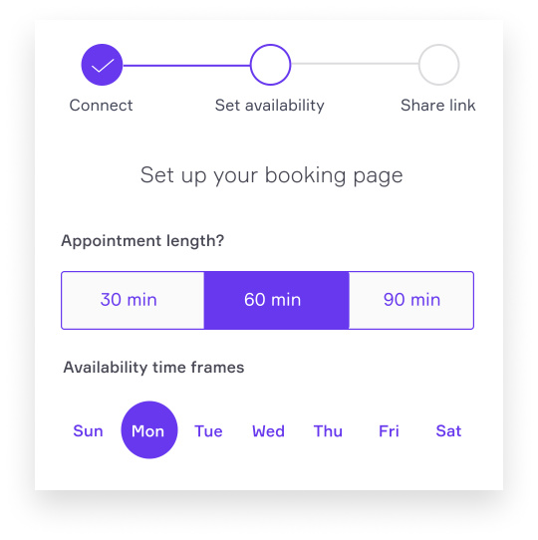Viewport: 538px width, 540px height.
Task: Click the completed Connect step checkmark circle
Action: (102, 65)
